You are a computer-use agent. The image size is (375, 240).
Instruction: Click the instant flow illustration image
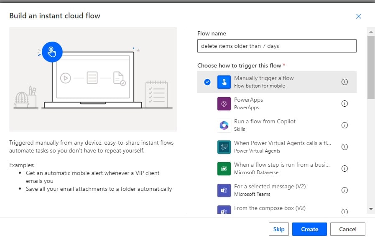click(x=93, y=79)
